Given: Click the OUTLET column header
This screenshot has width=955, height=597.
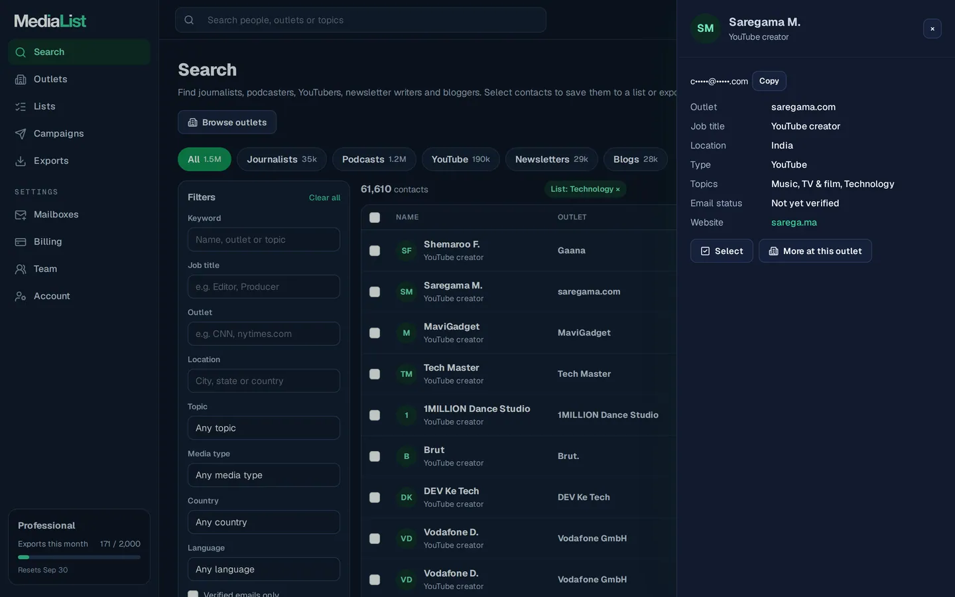Looking at the screenshot, I should click(x=572, y=218).
